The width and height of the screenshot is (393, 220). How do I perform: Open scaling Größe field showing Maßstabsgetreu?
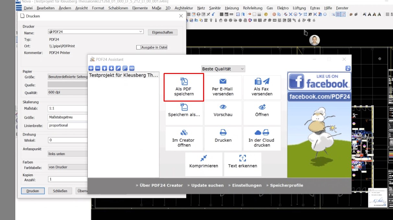click(x=68, y=117)
